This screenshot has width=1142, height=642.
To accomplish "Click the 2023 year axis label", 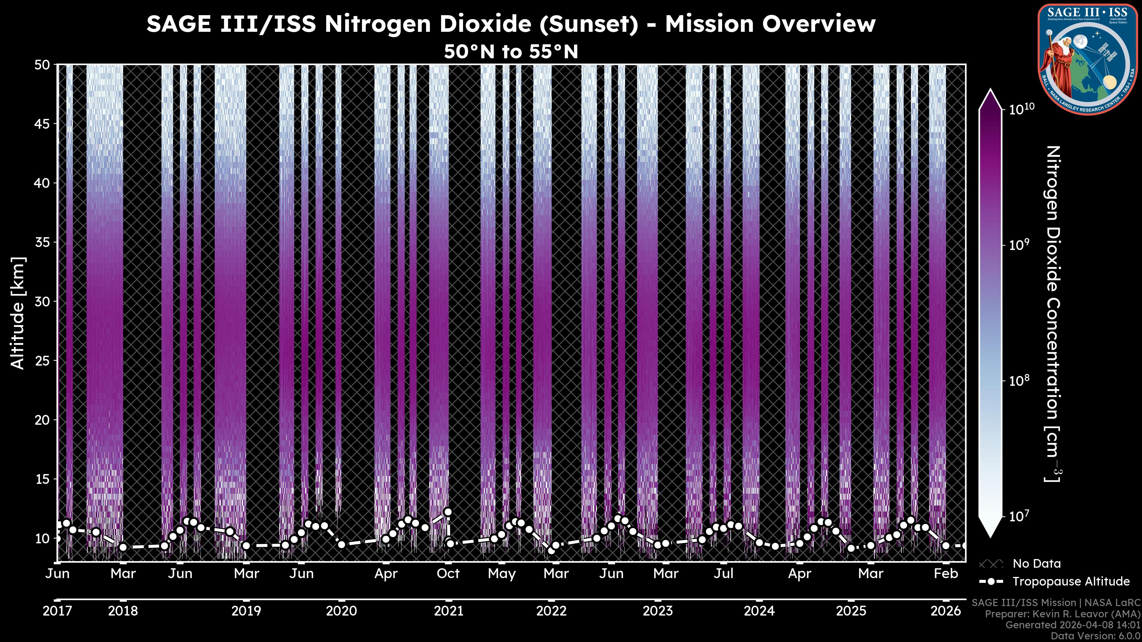I will pos(658,611).
